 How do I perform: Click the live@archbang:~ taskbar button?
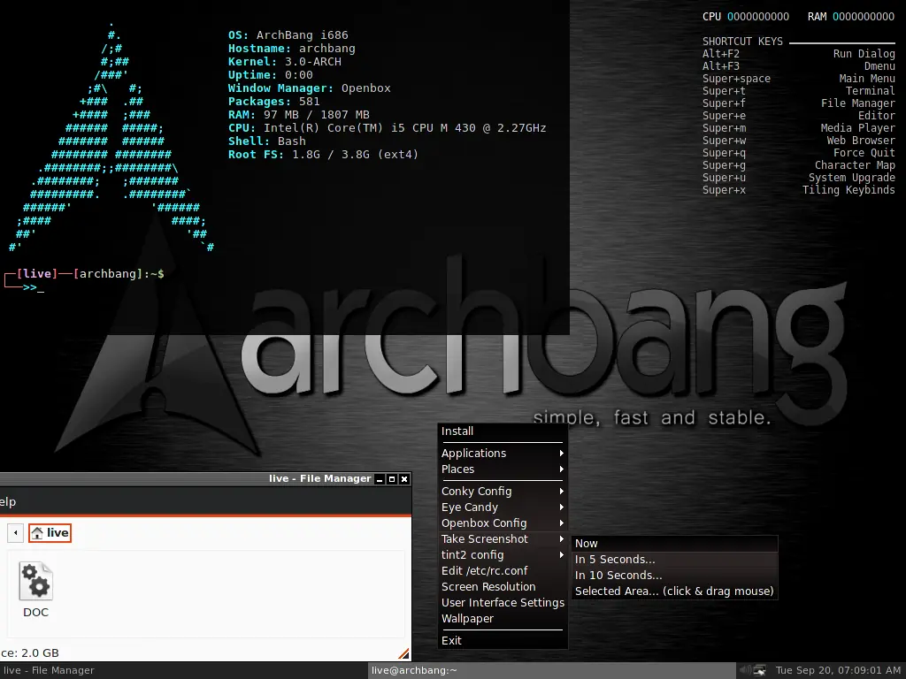(552, 670)
